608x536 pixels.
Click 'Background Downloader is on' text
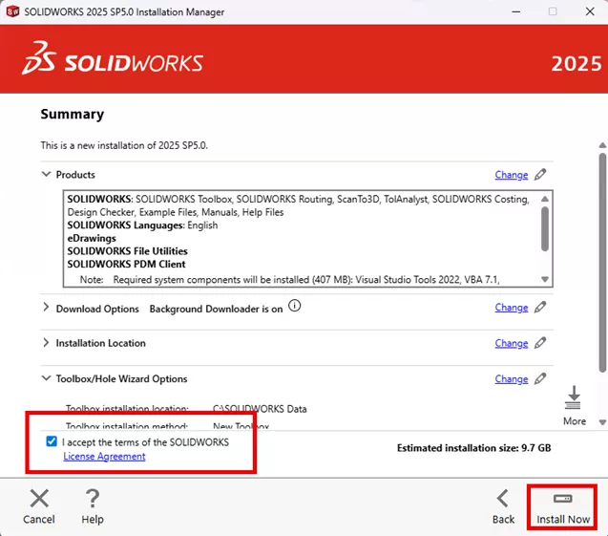216,309
